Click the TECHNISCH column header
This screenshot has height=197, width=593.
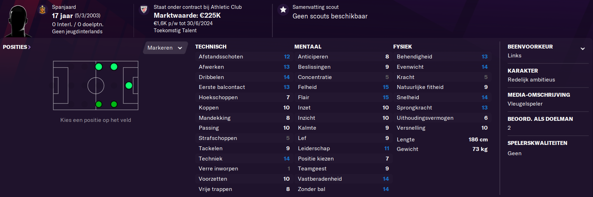point(211,47)
